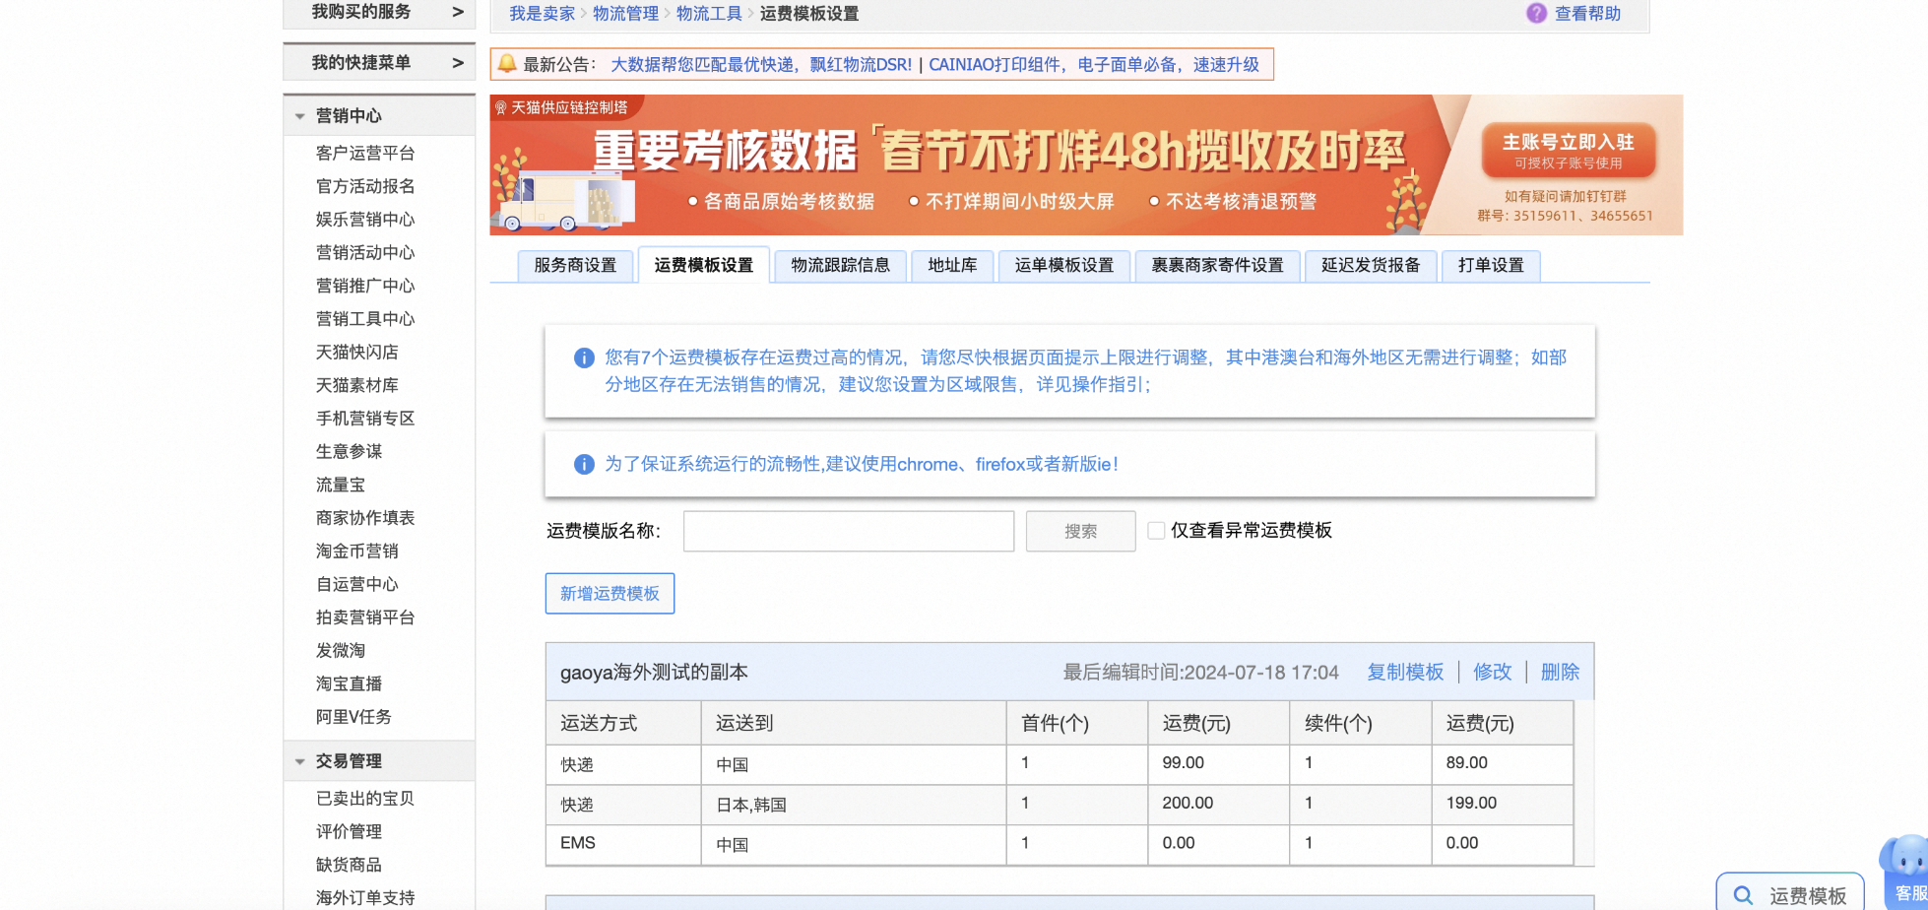Open the 延迟发货报备 tab
1928x910 pixels.
tap(1371, 266)
